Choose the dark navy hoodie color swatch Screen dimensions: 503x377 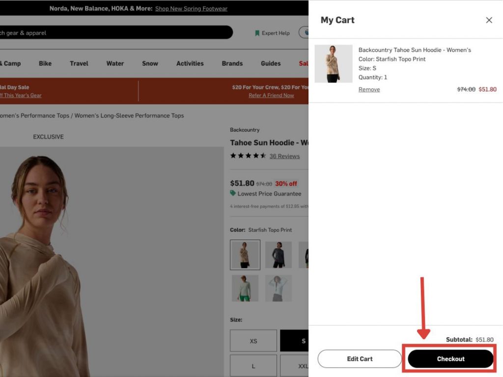click(279, 255)
